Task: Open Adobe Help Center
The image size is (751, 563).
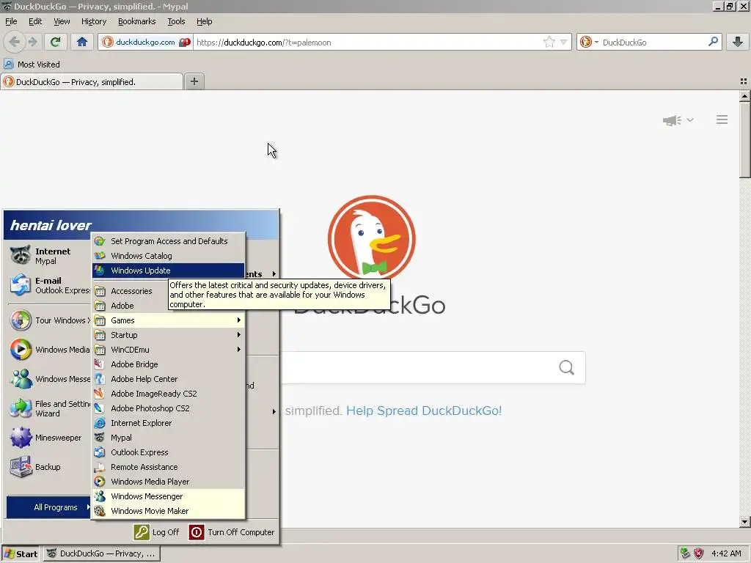Action: pos(168,379)
